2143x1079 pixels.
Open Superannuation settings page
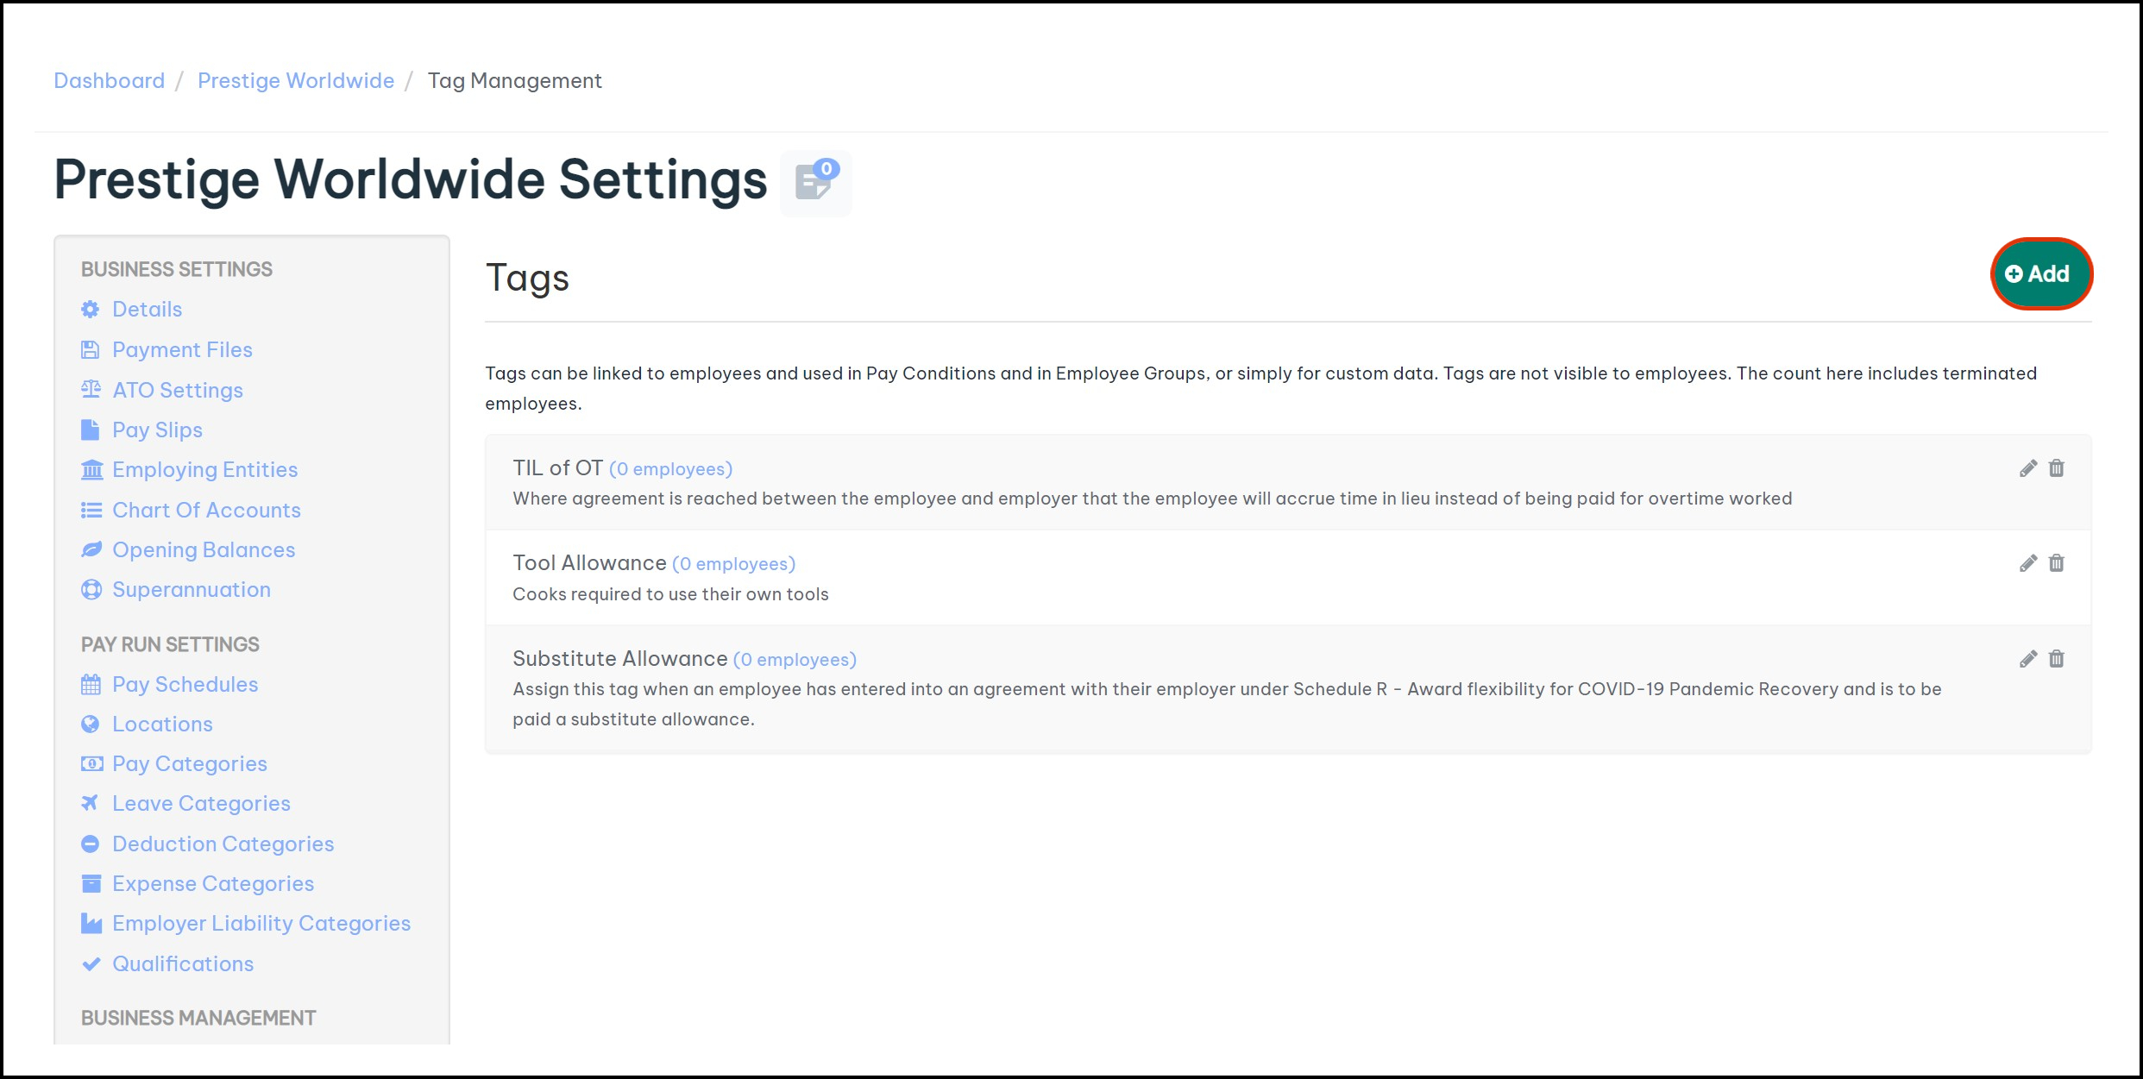pyautogui.click(x=191, y=590)
